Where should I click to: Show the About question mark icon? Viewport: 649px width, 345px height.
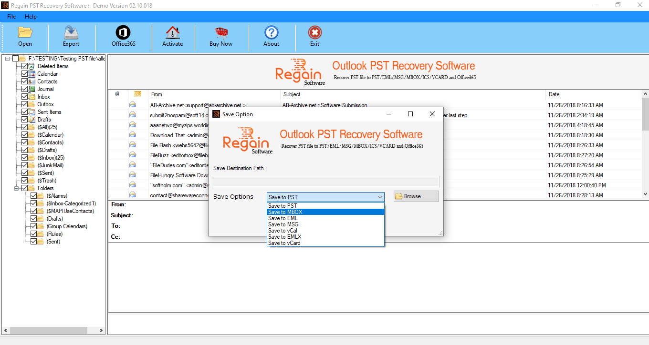272,33
